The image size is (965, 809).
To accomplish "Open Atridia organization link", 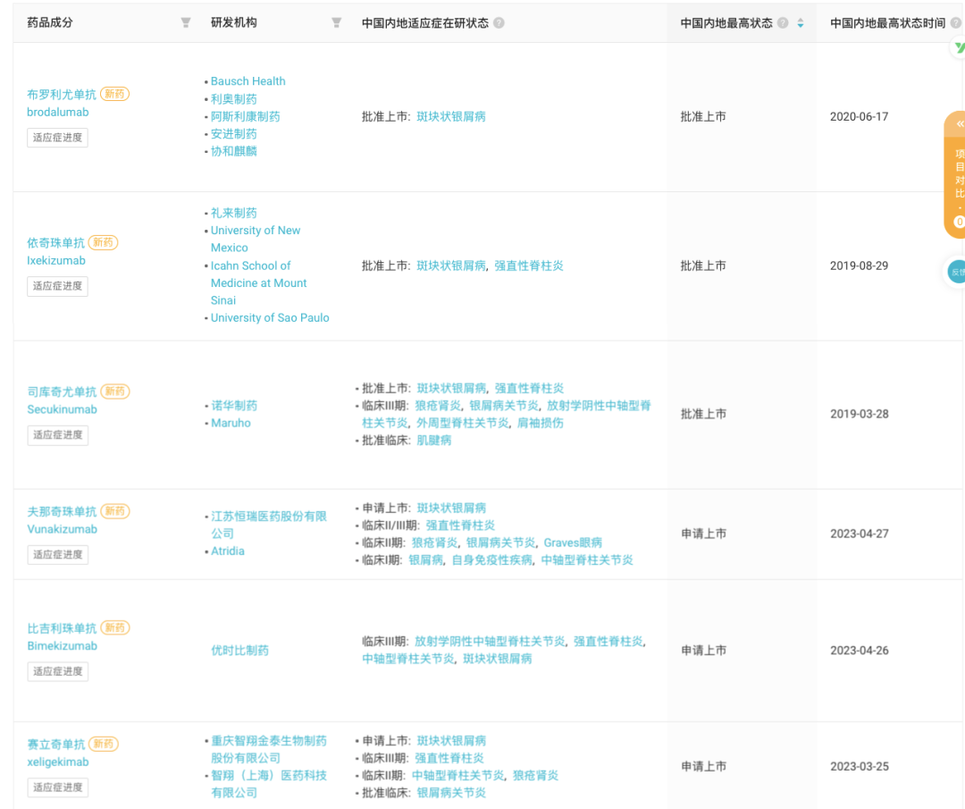I will point(228,551).
